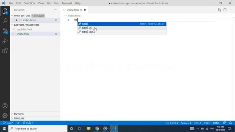Click the 1 UNSAVED badge

(38, 16)
